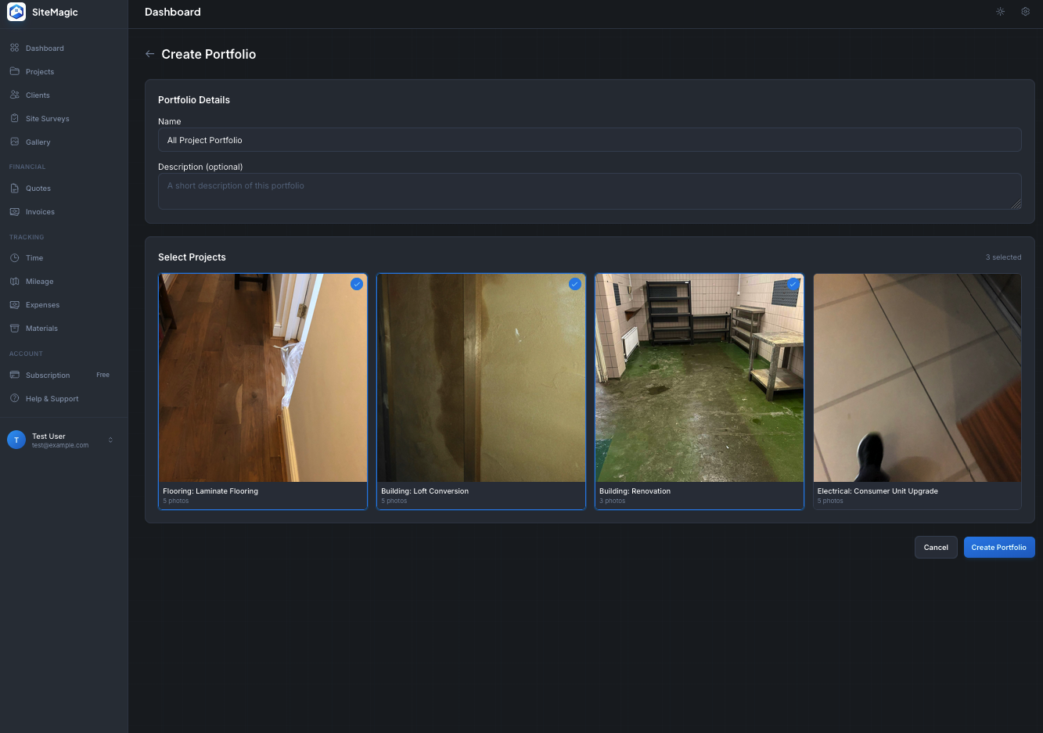Click the portfolio Name input field
The image size is (1043, 733).
(589, 139)
